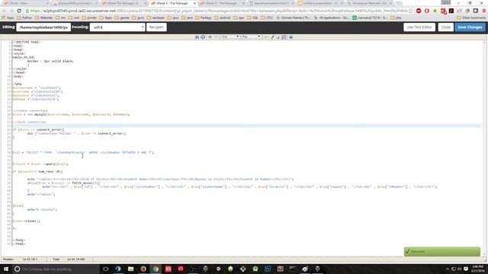Open the Python bookmarks folder
488x274 pixels.
[24, 18]
